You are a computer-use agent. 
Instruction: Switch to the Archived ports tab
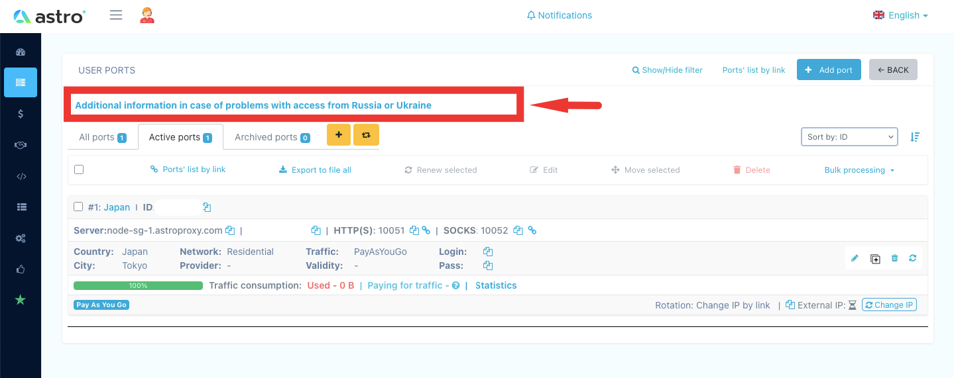click(x=272, y=137)
